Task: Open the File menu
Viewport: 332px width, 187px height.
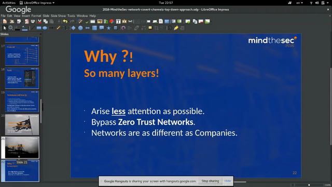Action: click(3, 16)
